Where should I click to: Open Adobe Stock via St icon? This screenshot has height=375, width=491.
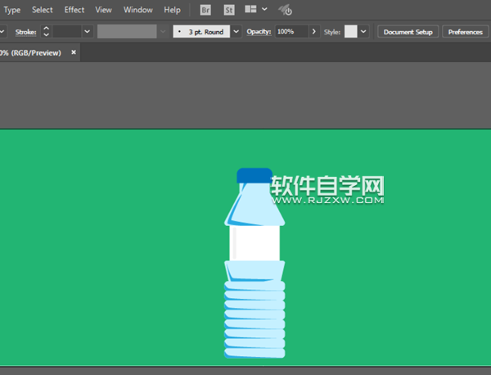tap(228, 10)
